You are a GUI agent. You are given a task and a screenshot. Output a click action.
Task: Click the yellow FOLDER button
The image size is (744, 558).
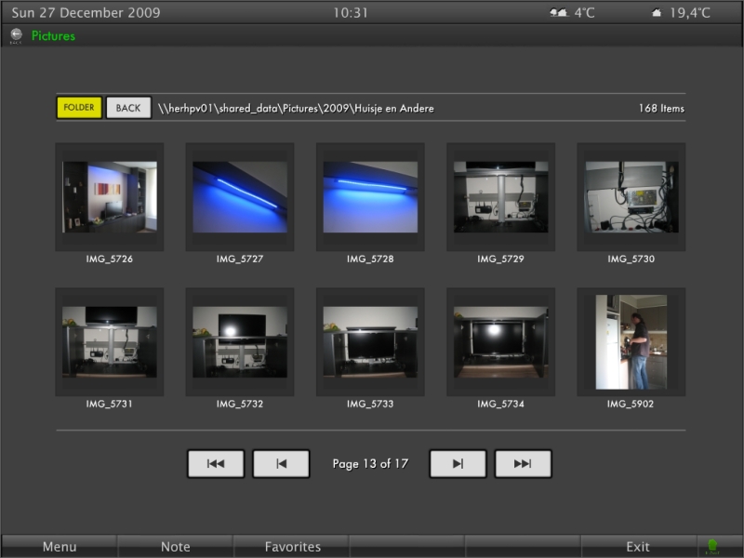point(79,107)
